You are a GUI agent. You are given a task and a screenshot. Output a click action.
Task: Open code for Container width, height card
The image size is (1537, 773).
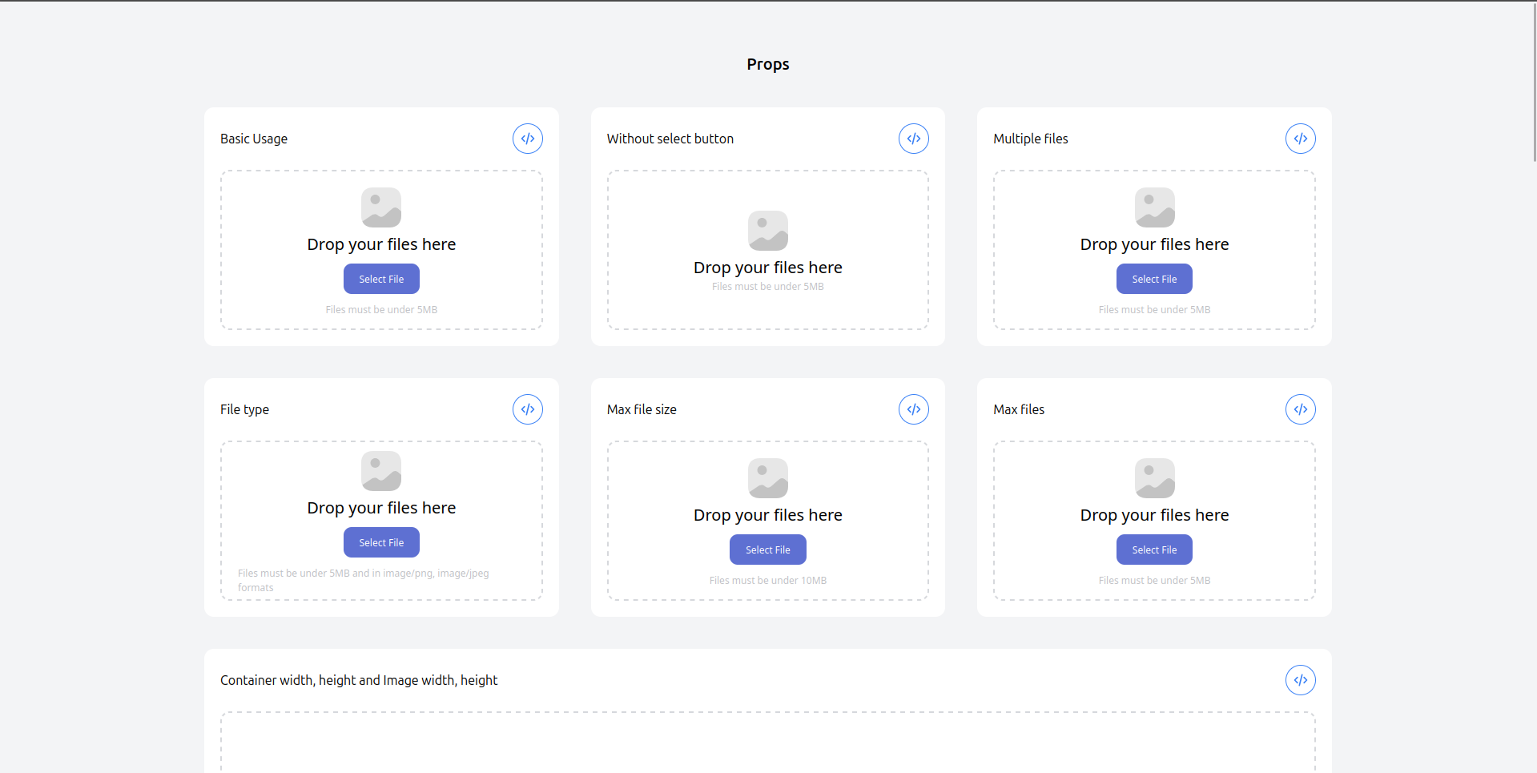pyautogui.click(x=1300, y=680)
